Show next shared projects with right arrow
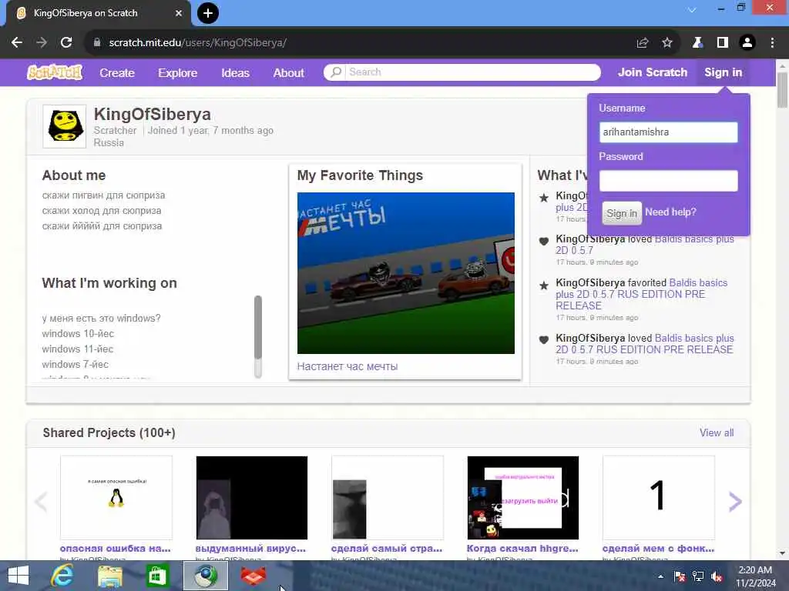This screenshot has height=591, width=789. tap(735, 501)
